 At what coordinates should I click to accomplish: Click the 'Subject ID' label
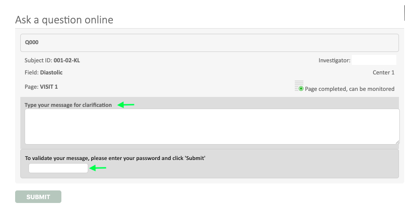38,61
